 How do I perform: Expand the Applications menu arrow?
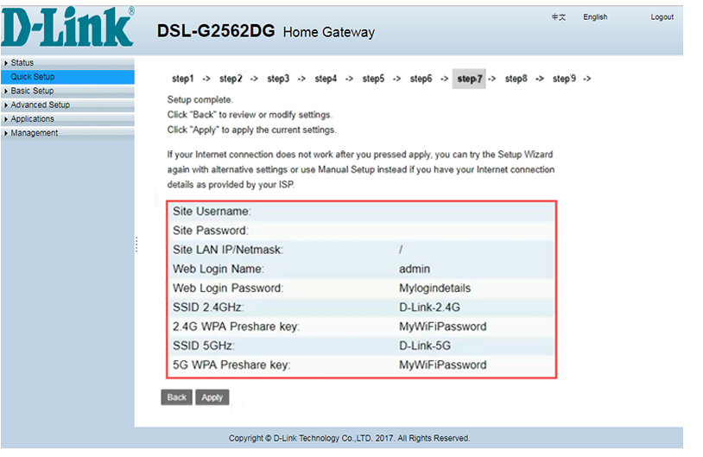[x=6, y=119]
